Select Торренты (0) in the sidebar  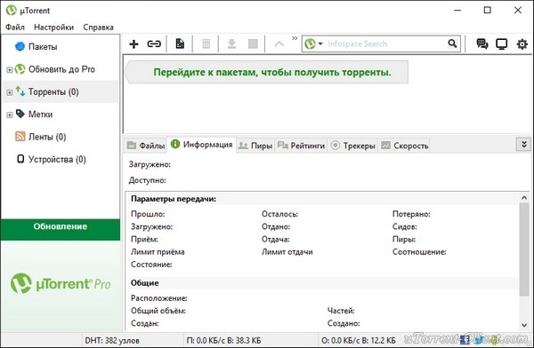pos(53,91)
